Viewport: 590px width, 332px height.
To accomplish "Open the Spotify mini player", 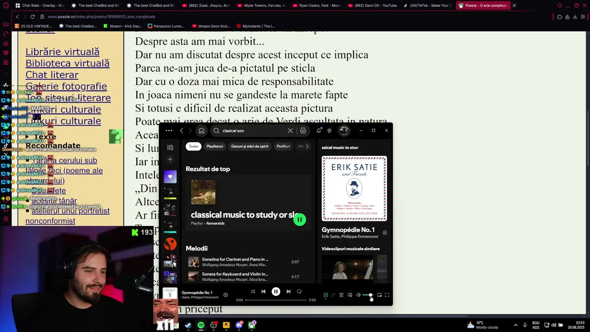I will [379, 295].
